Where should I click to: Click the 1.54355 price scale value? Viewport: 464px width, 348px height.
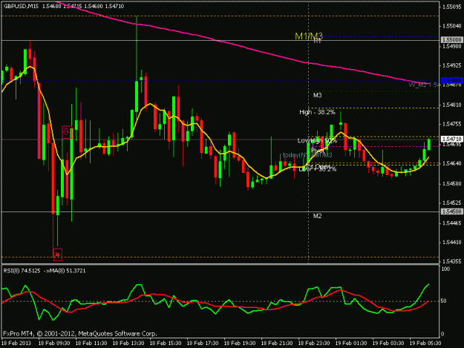452,261
